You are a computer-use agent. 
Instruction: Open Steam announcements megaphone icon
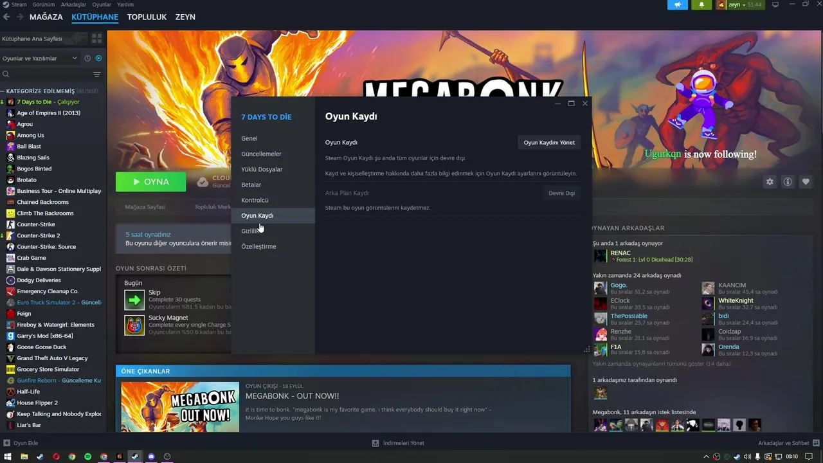[x=678, y=5]
